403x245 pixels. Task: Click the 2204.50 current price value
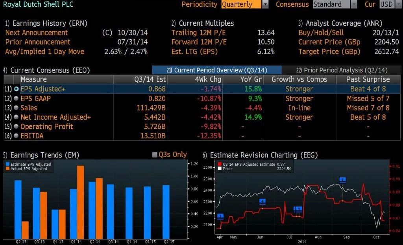point(386,42)
